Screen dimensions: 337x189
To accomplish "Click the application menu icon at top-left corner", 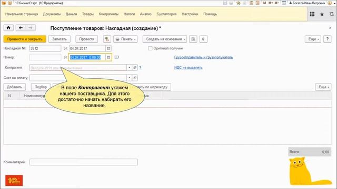I will pyautogui.click(x=4, y=3).
